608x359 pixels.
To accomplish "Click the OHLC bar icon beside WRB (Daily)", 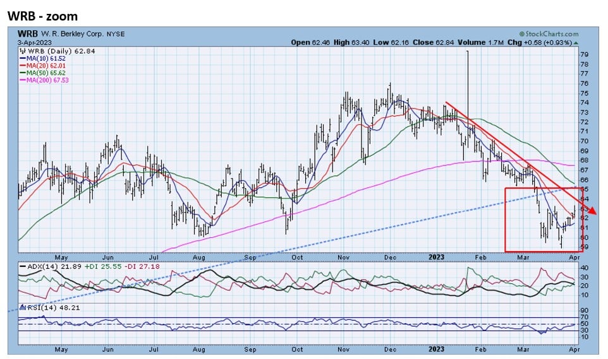I will click(x=22, y=51).
